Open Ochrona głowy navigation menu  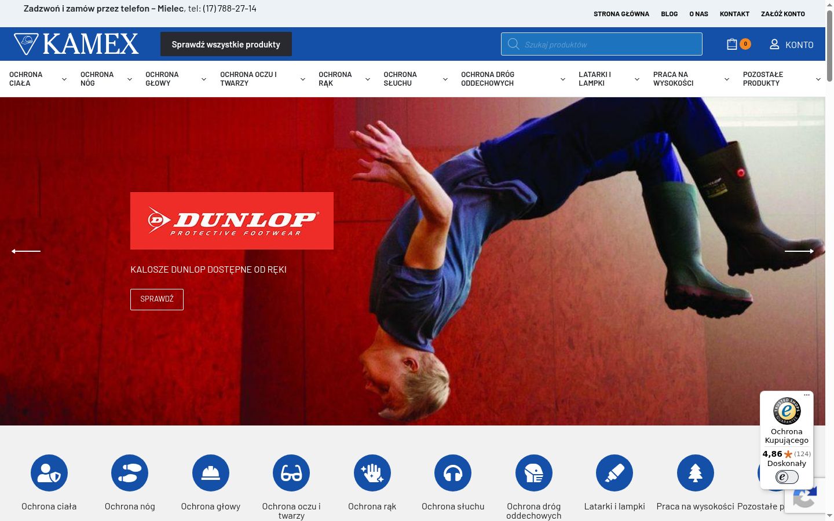162,79
